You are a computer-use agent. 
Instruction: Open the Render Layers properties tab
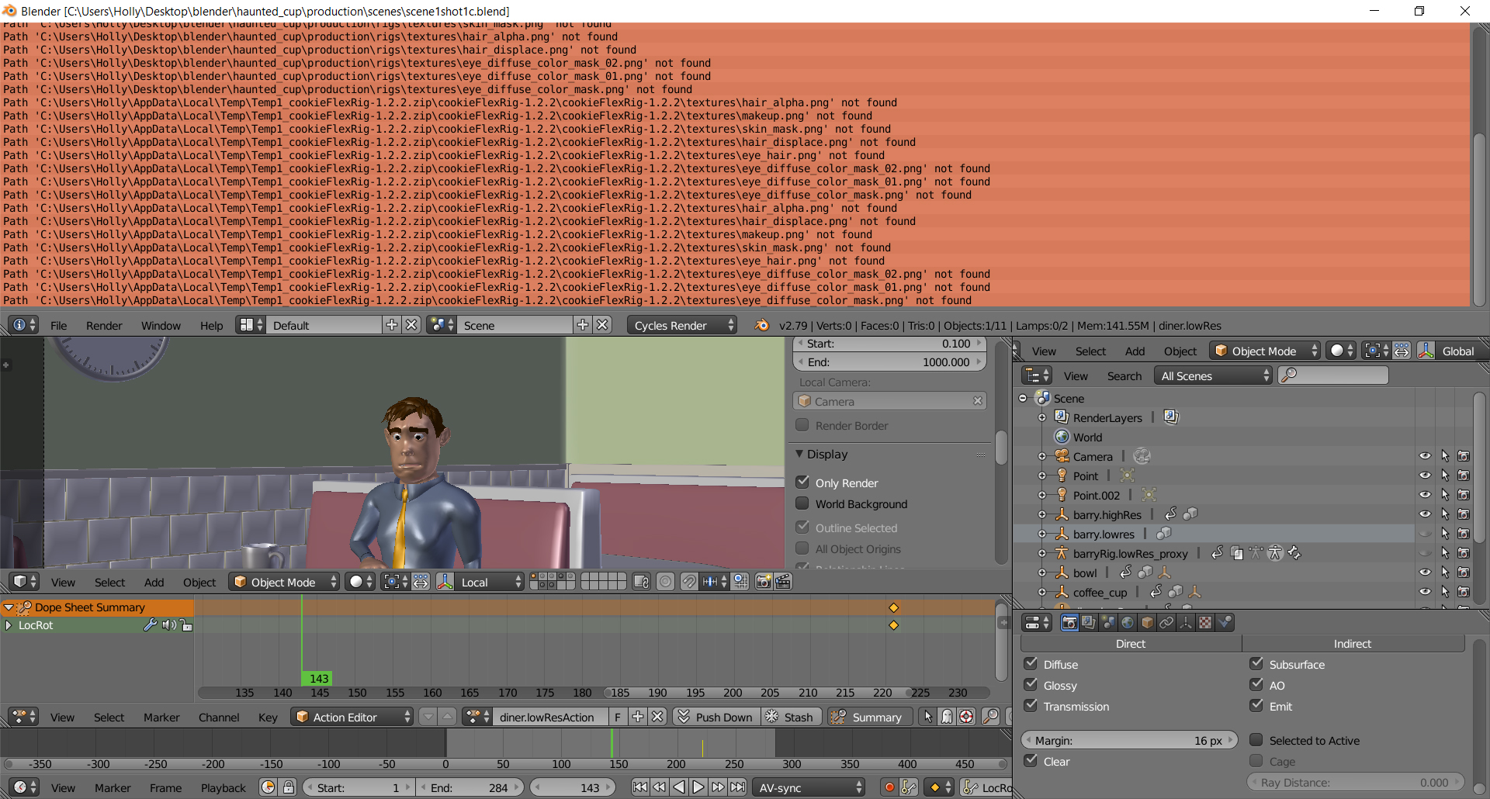tap(1090, 622)
